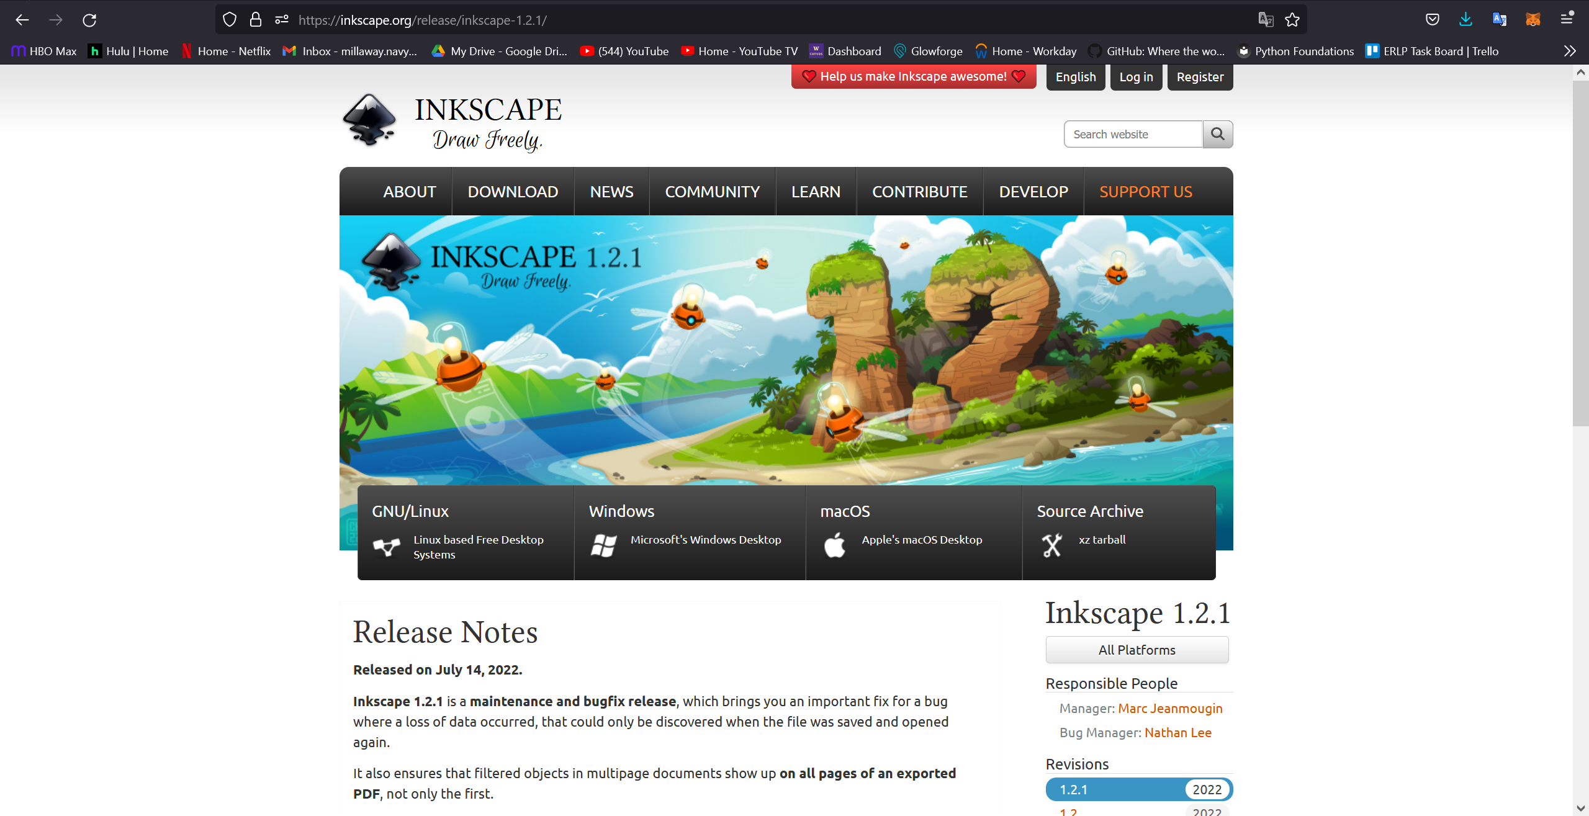1589x816 pixels.
Task: Click the padlock site security icon
Action: [256, 20]
